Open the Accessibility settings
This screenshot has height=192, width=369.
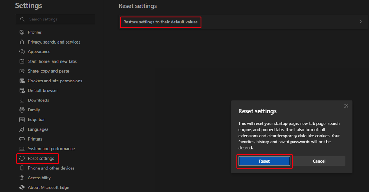tap(39, 178)
